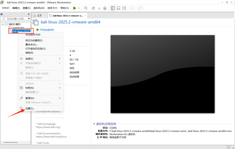The image size is (235, 149).
Task: Expand the arrow next to 电源(P)
Action: point(60,59)
